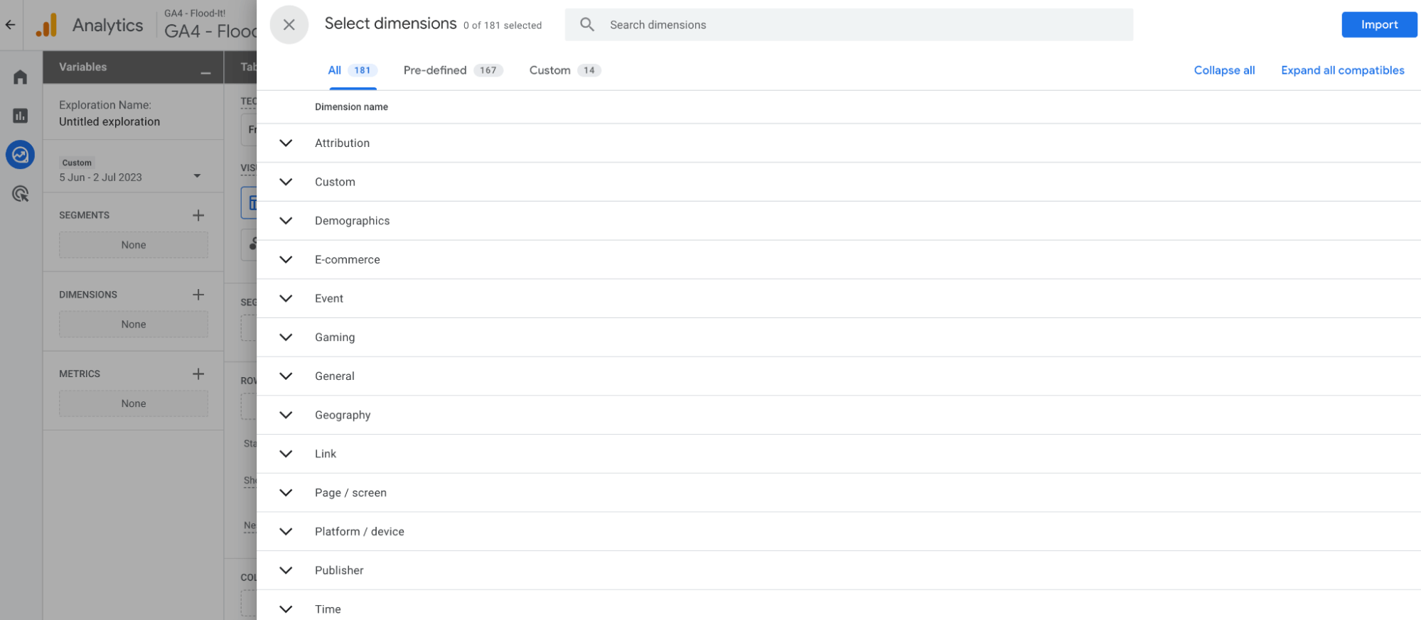Screen dimensions: 1421x620
Task: Expand the Custom category chevron
Action: tap(286, 182)
